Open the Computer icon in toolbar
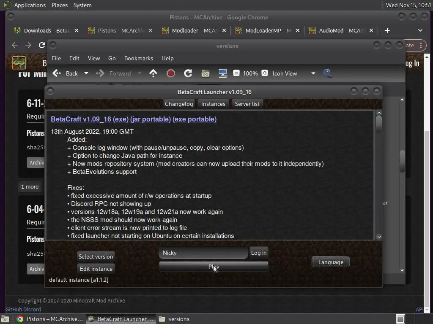This screenshot has height=324, width=433. coord(222,73)
